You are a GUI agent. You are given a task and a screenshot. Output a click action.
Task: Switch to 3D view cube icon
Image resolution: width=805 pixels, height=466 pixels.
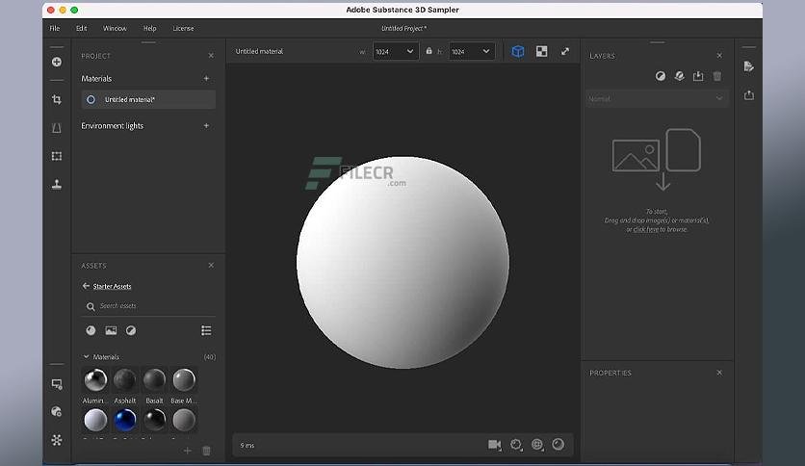517,51
